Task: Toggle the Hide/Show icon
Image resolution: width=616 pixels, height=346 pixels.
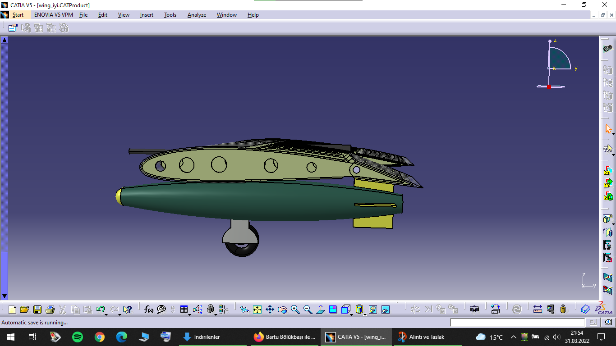Action: (372, 310)
